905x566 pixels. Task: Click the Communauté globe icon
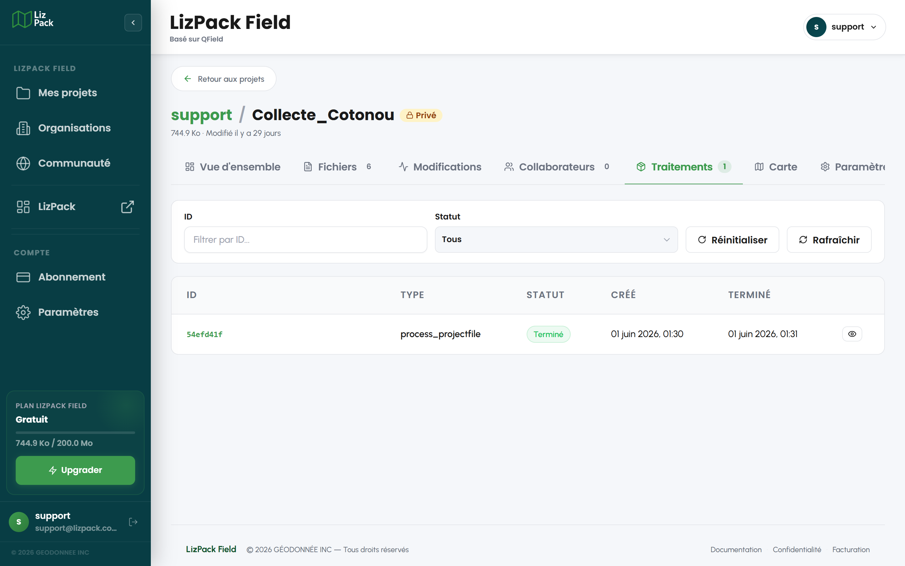23,163
